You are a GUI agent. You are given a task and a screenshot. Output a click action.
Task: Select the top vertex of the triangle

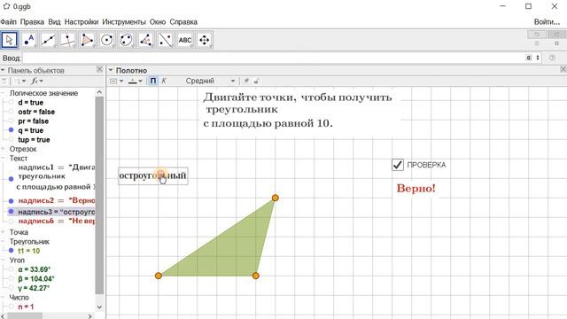276,198
